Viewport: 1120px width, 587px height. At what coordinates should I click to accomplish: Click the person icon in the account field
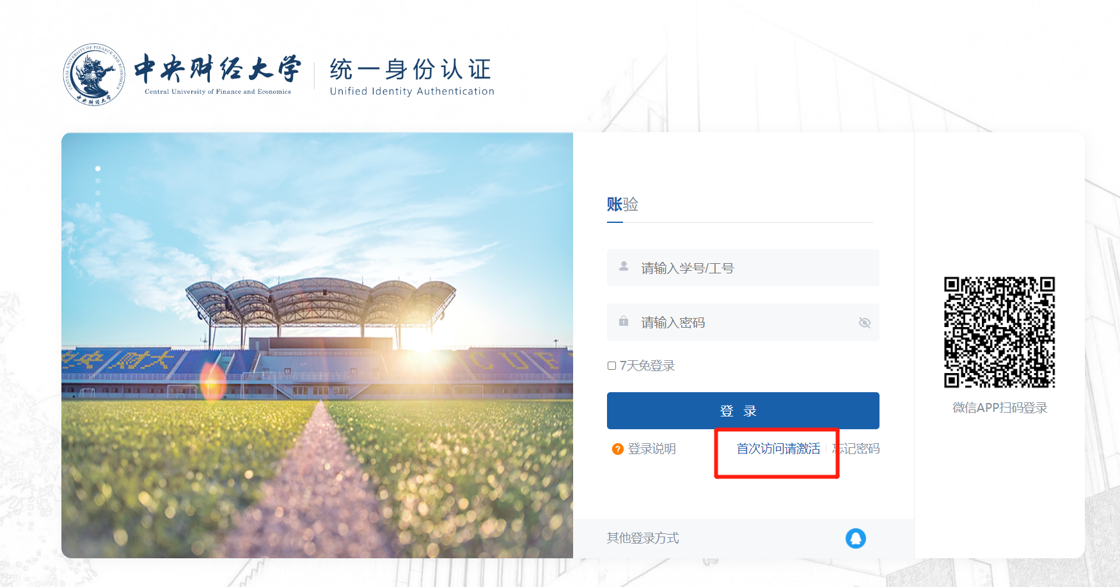[623, 268]
